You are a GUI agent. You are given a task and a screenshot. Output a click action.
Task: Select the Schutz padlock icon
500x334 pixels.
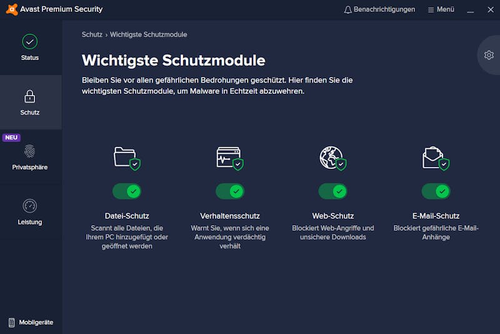click(x=29, y=96)
